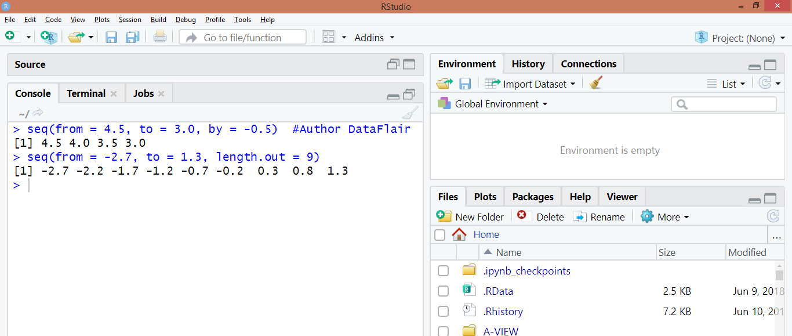Viewport: 792px width, 336px height.
Task: Click Save workspace icon in Environment pane
Action: (465, 84)
